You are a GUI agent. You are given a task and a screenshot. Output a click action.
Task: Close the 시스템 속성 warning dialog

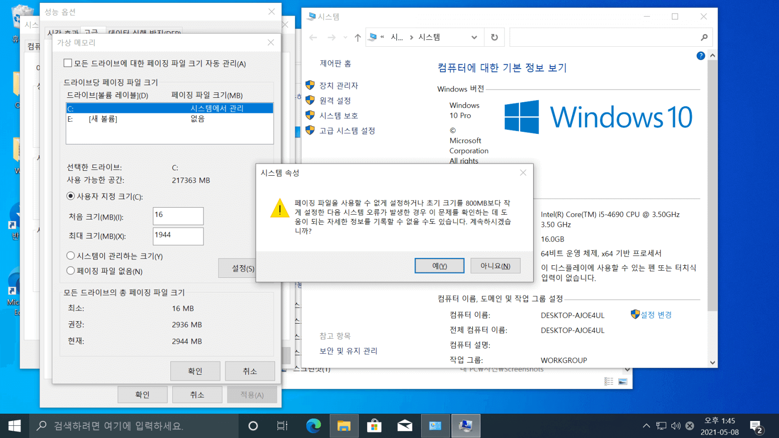point(523,173)
